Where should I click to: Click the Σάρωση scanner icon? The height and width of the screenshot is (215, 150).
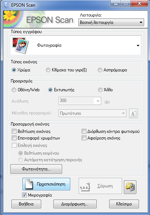point(85,186)
